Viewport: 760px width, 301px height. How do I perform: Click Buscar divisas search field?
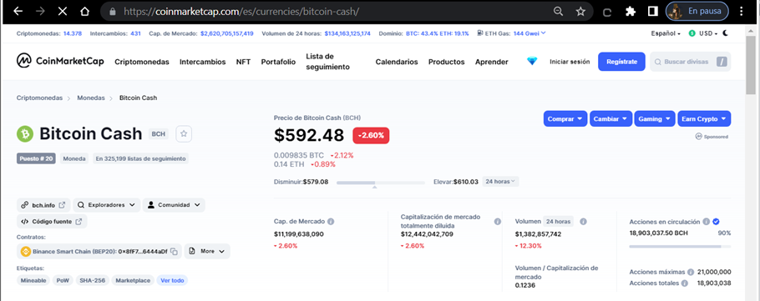(x=690, y=62)
